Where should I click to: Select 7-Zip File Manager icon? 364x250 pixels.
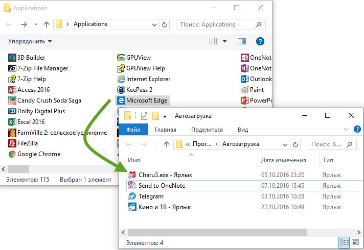tap(12, 68)
